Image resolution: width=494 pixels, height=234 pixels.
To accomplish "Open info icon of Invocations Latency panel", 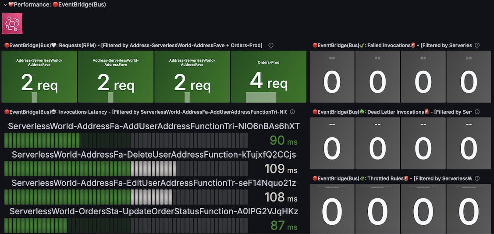I will click(292, 112).
